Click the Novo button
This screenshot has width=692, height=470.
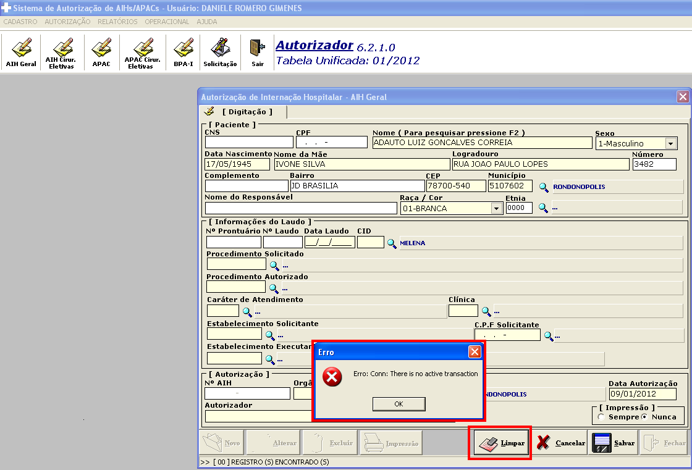click(x=222, y=443)
